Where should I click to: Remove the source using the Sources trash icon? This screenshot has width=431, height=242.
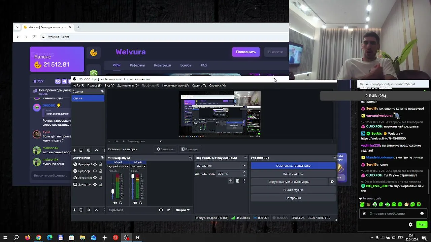tap(81, 210)
